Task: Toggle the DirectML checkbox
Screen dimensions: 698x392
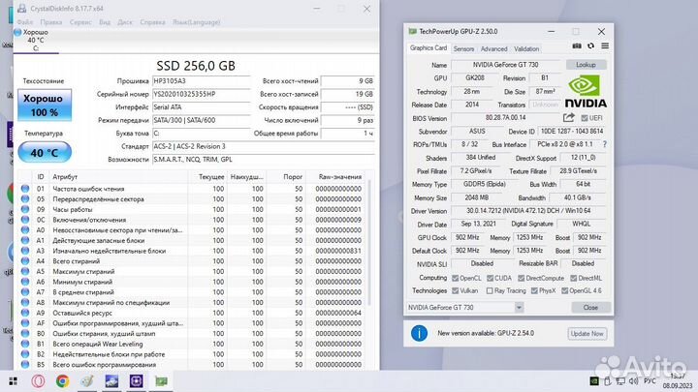Action: (573, 278)
